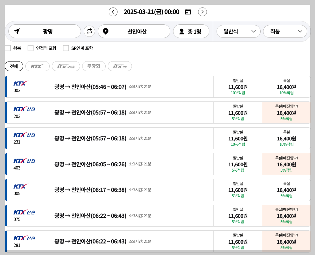Go to the previous day using left arrow
Viewport: 315px width, 255px height.
click(113, 12)
